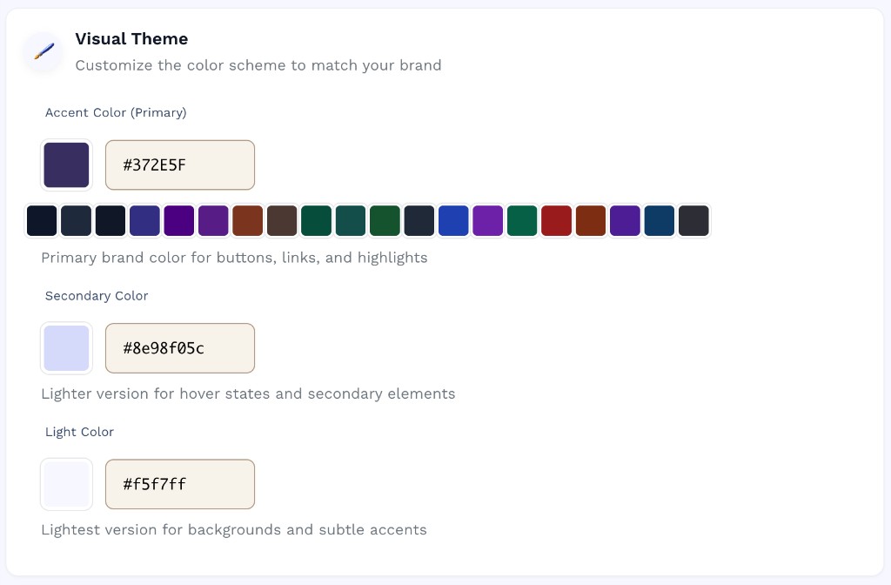This screenshot has height=585, width=891.
Task: Choose the leftmost near-black navy preset swatch
Action: pos(42,220)
